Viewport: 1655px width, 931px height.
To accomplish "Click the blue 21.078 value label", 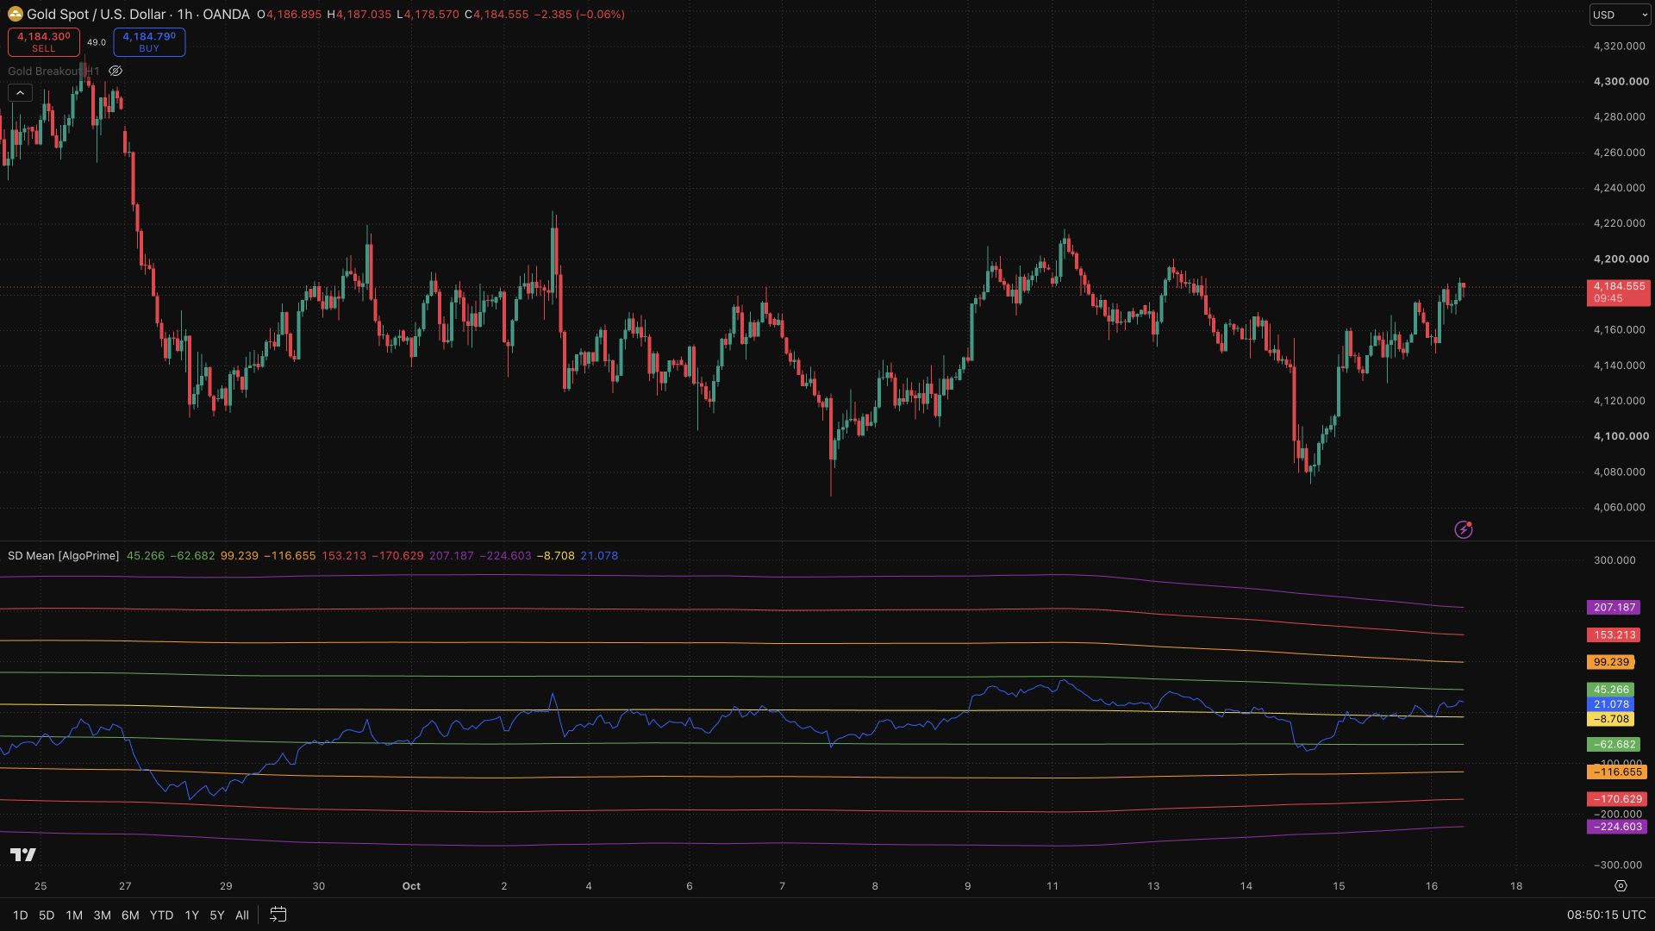I will tap(1611, 704).
